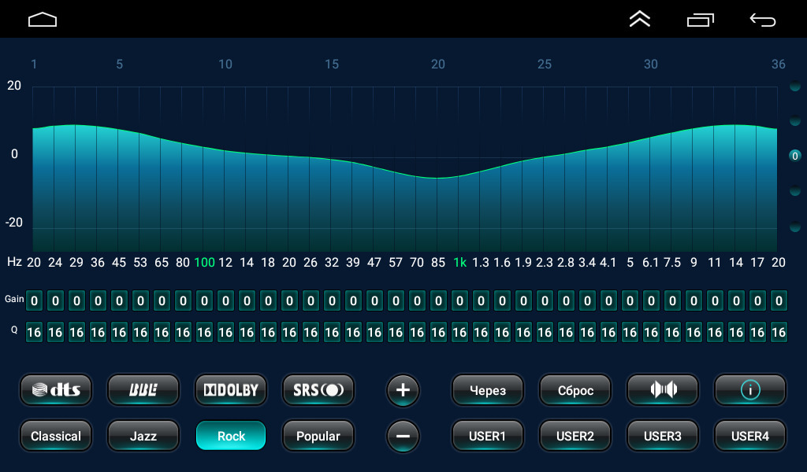The image size is (807, 472).
Task: Enable the DTS sound effect
Action: coord(56,389)
